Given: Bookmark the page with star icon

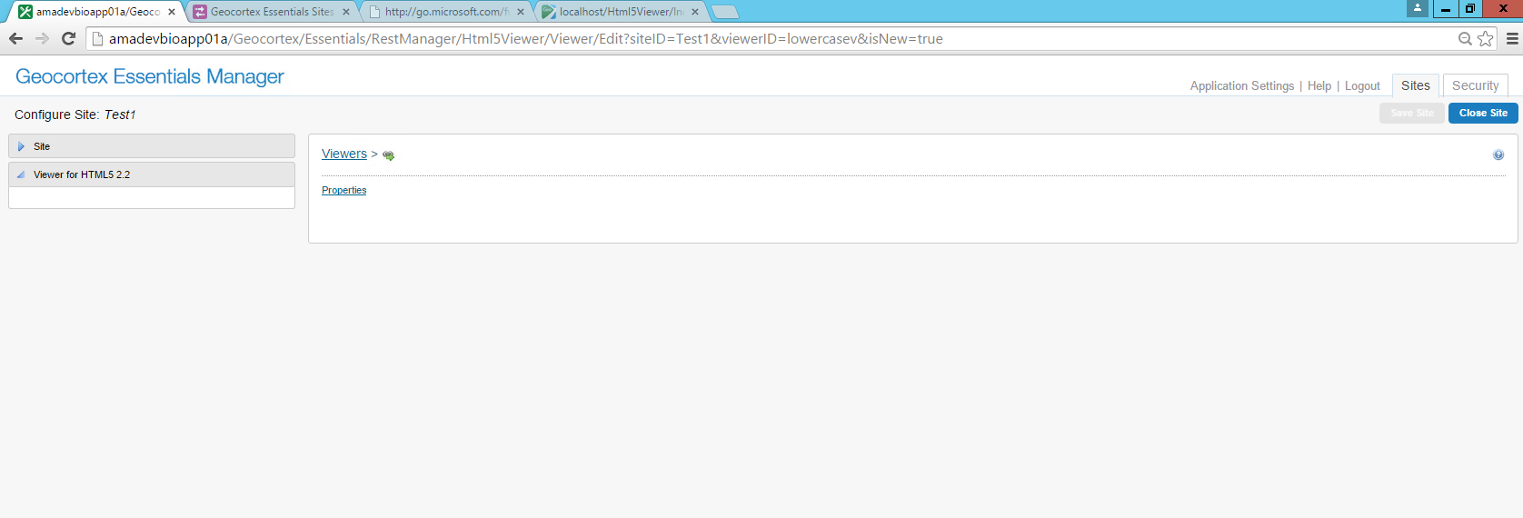Looking at the screenshot, I should pyautogui.click(x=1486, y=39).
